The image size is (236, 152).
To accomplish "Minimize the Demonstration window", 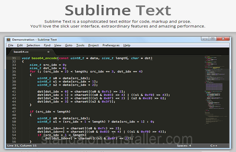I will (x=205, y=39).
